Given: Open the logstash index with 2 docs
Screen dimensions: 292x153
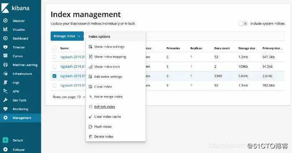Looking at the screenshot, I should 73,67.
